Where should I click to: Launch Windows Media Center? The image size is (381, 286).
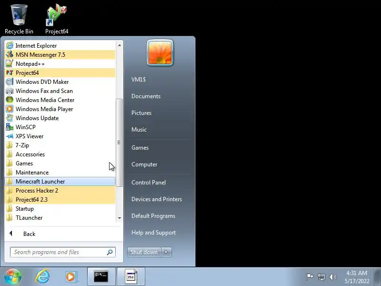(60, 100)
